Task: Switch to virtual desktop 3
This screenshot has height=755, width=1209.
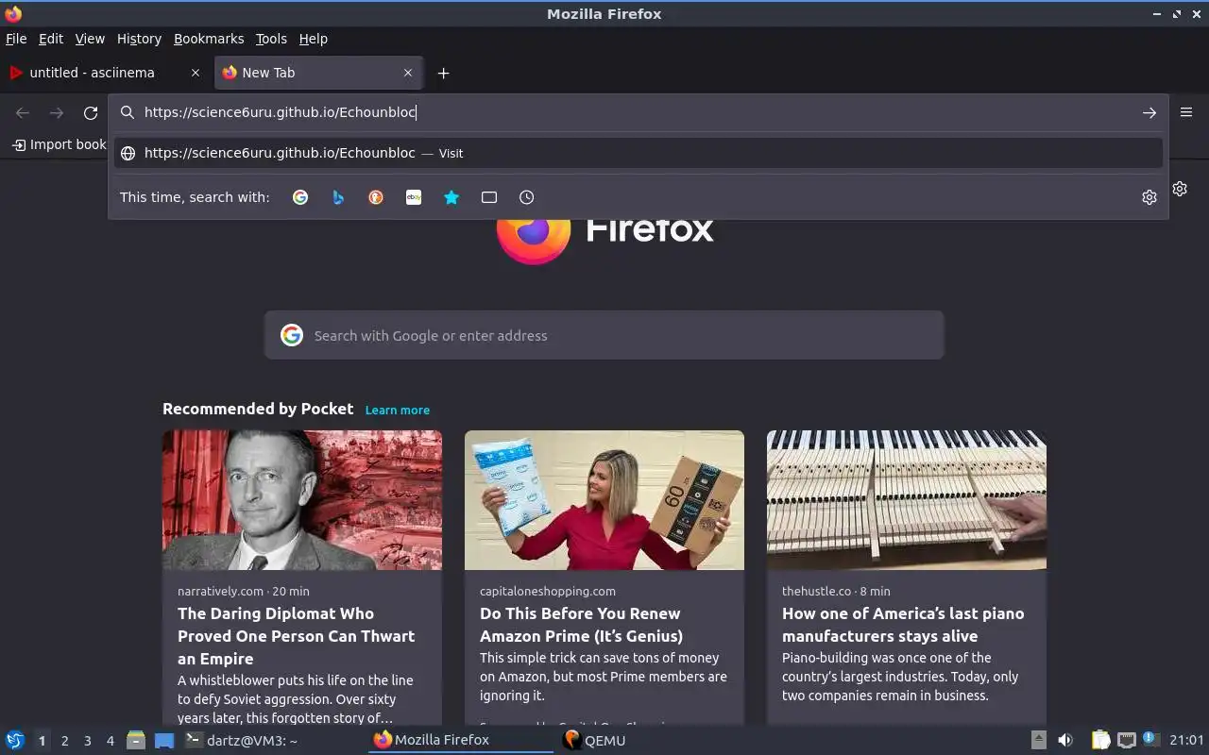Action: pos(87,741)
